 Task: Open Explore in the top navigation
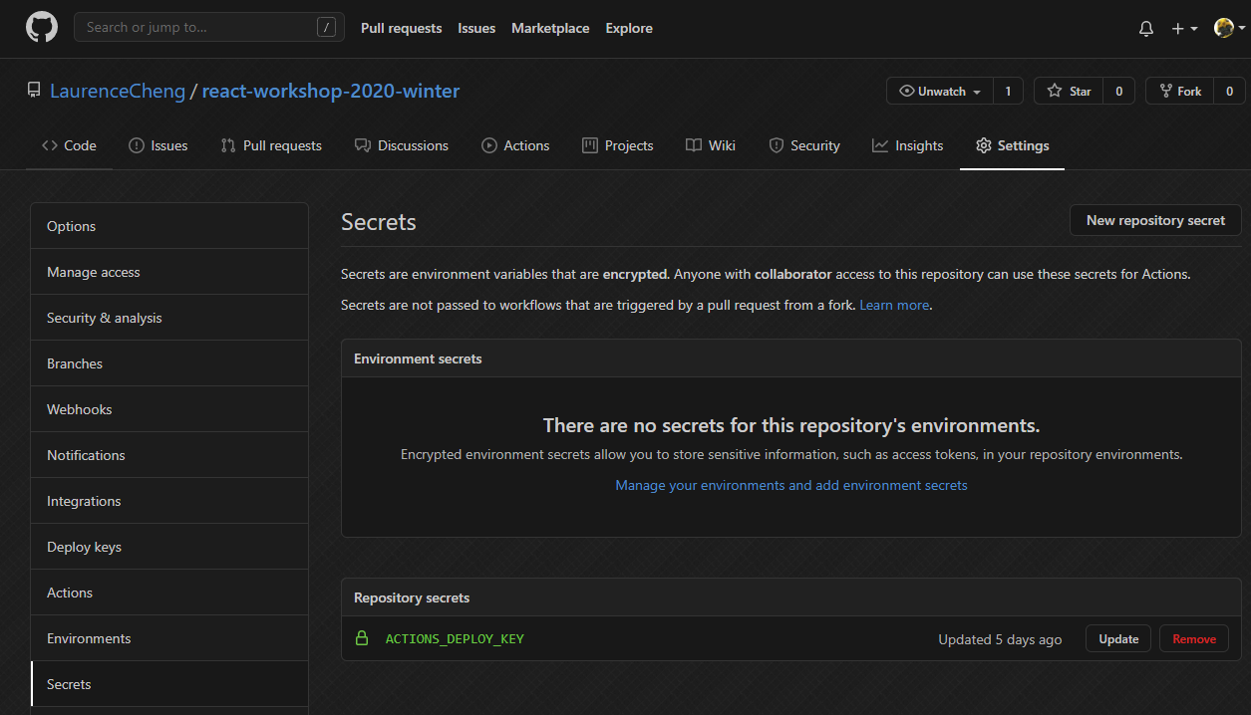(629, 29)
